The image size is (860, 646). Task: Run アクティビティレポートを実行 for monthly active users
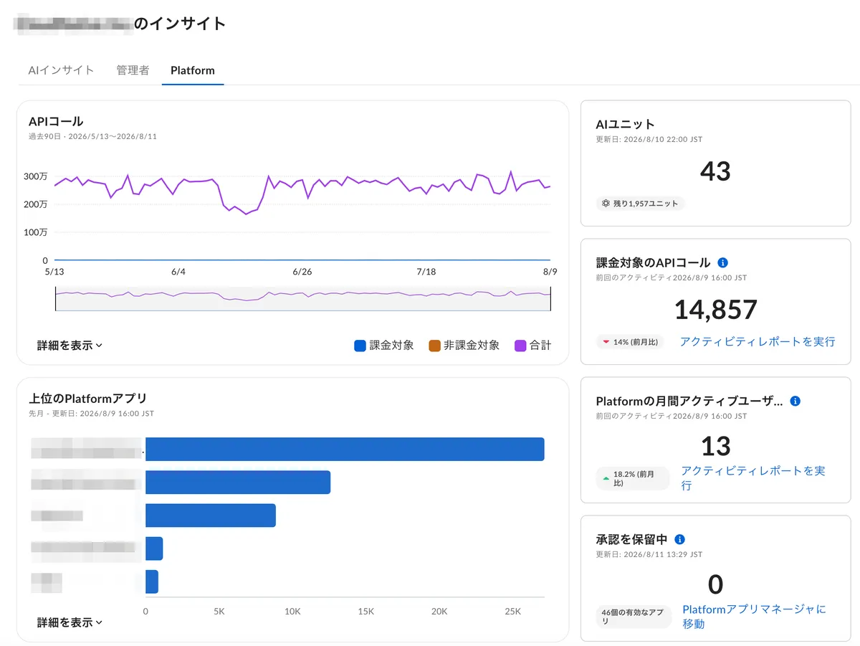point(753,478)
